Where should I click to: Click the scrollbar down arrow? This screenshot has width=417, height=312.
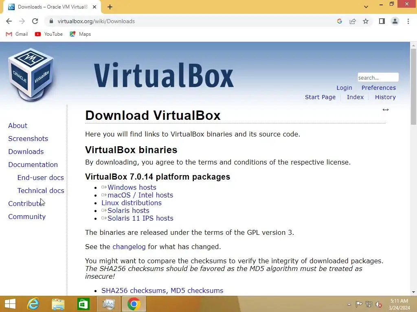(413, 292)
